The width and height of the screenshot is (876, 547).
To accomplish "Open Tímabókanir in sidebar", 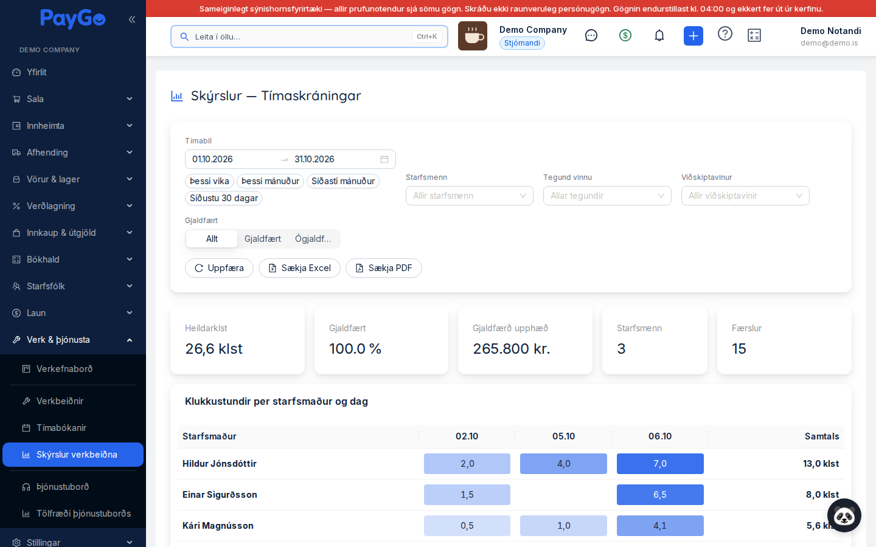I will click(x=73, y=428).
